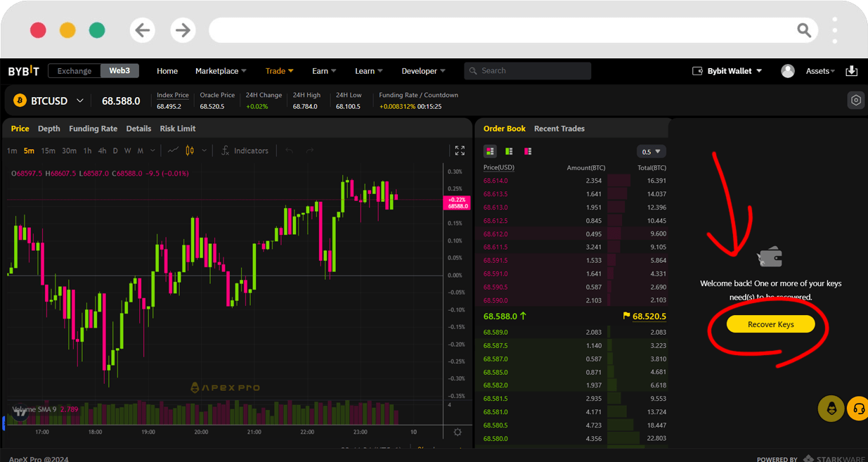Toggle Web3 mode
The height and width of the screenshot is (462, 868).
[x=119, y=71]
